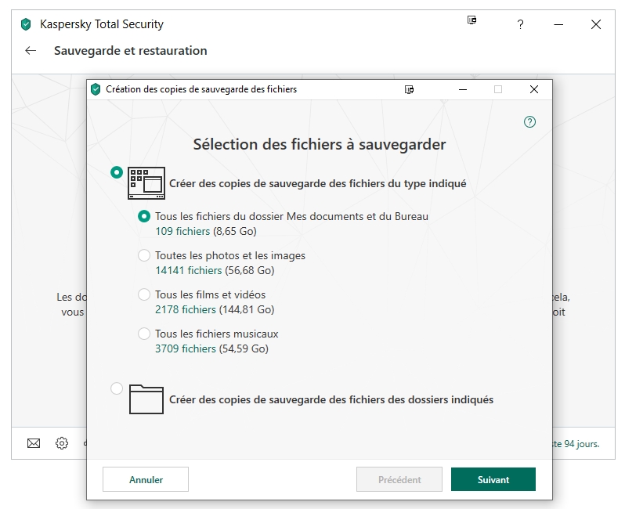Image resolution: width=625 pixels, height=509 pixels.
Task: Click the main window title bar monitor icon
Action: [471, 20]
